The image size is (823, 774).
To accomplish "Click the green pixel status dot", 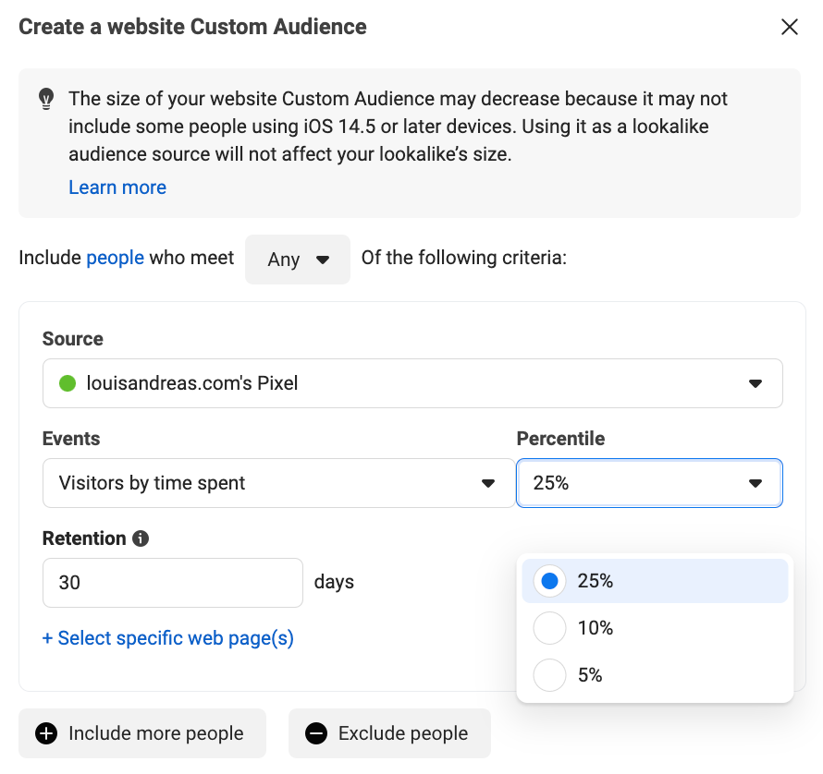I will point(68,383).
